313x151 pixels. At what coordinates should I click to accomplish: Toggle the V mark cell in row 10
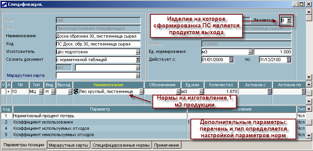[x=3, y=92]
